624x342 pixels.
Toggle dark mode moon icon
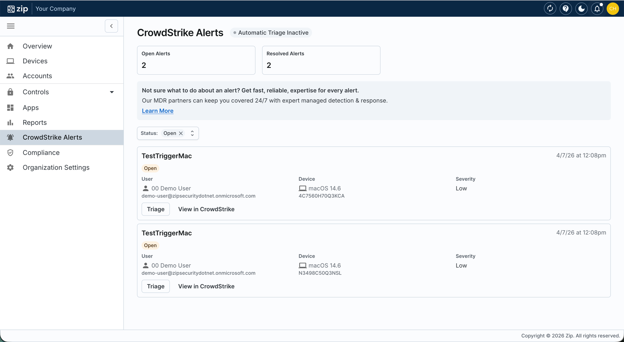pyautogui.click(x=581, y=9)
